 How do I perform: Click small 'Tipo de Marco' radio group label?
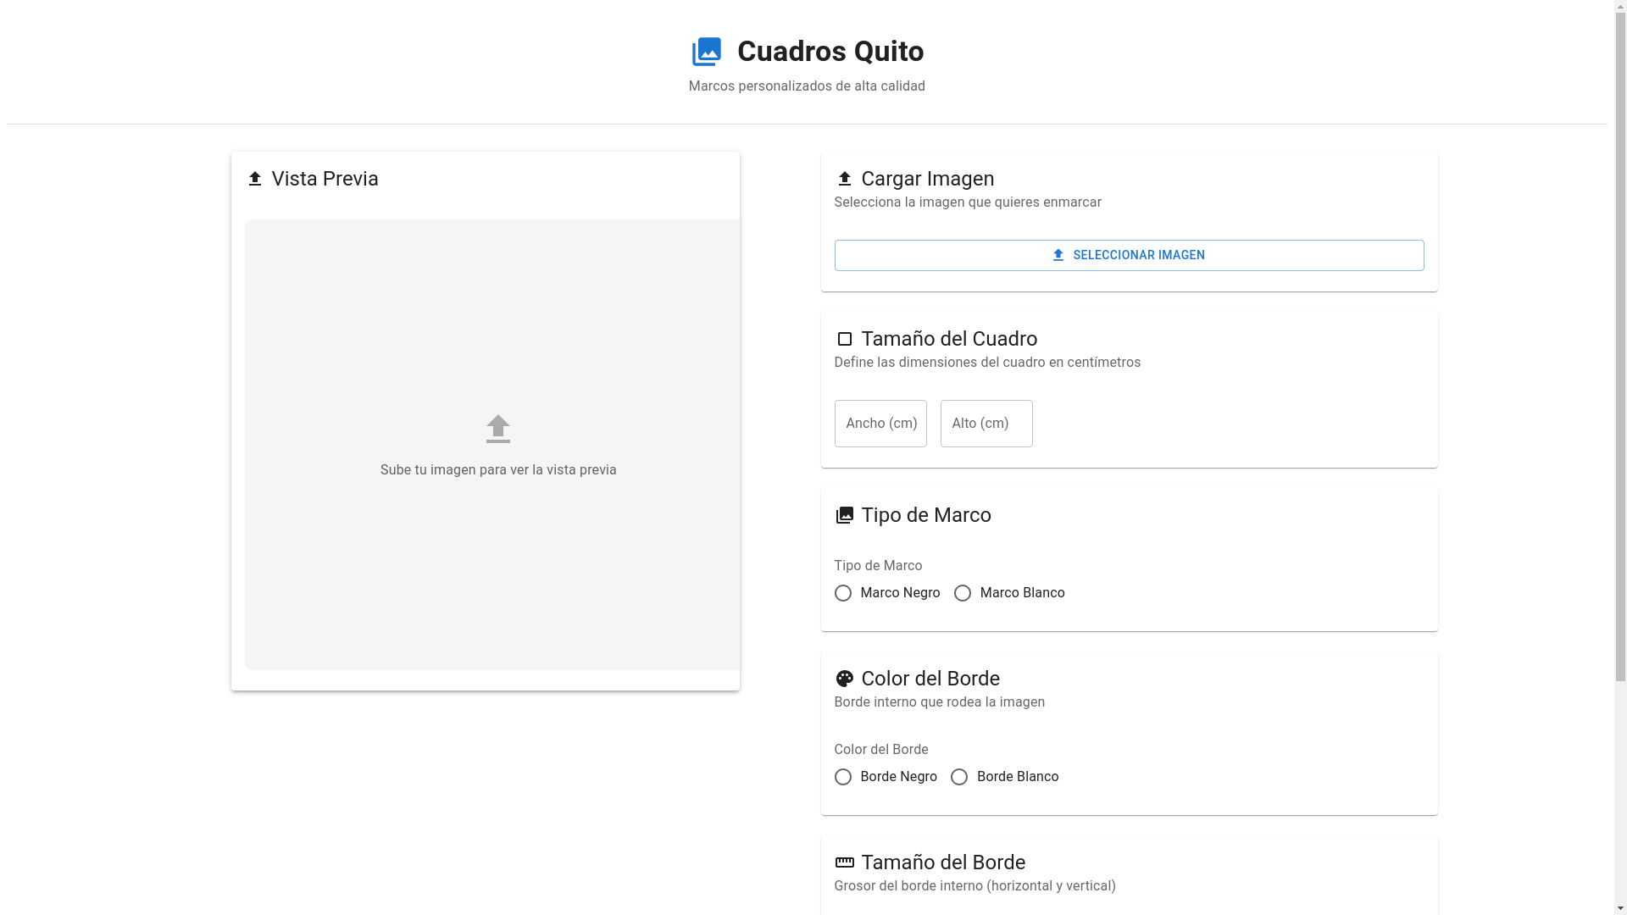878,566
